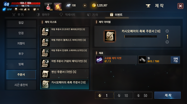The width and height of the screenshot is (187, 104).
Task: Click the red health potion icon
Action: pos(48,7)
